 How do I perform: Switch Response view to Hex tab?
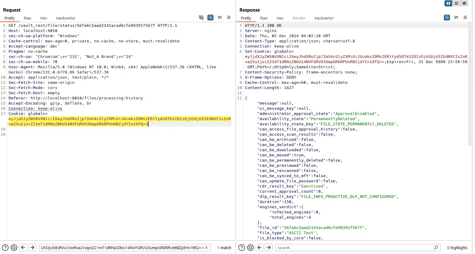[x=280, y=18]
